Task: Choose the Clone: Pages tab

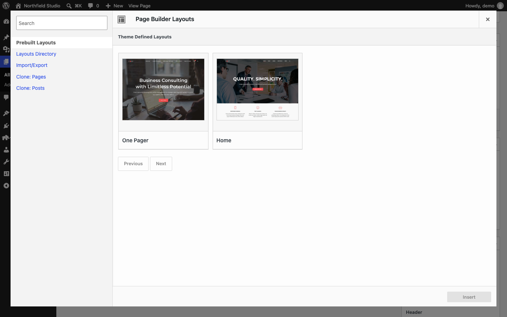Action: (31, 77)
